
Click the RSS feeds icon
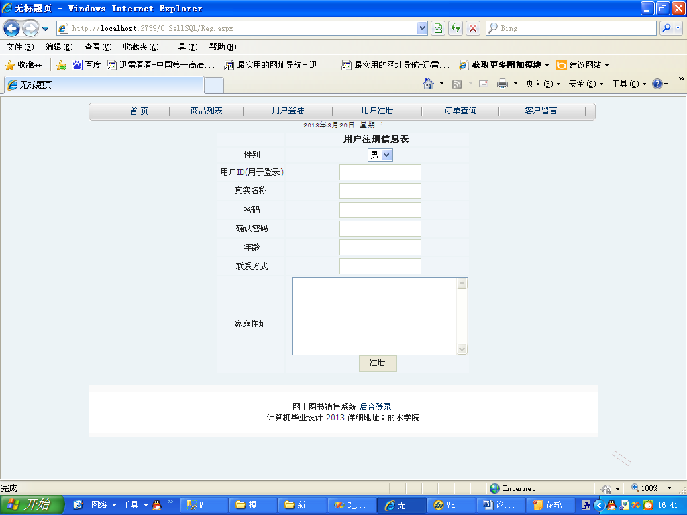[456, 84]
